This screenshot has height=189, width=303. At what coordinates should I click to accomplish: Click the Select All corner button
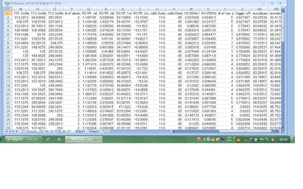pyautogui.click(x=8, y=9)
